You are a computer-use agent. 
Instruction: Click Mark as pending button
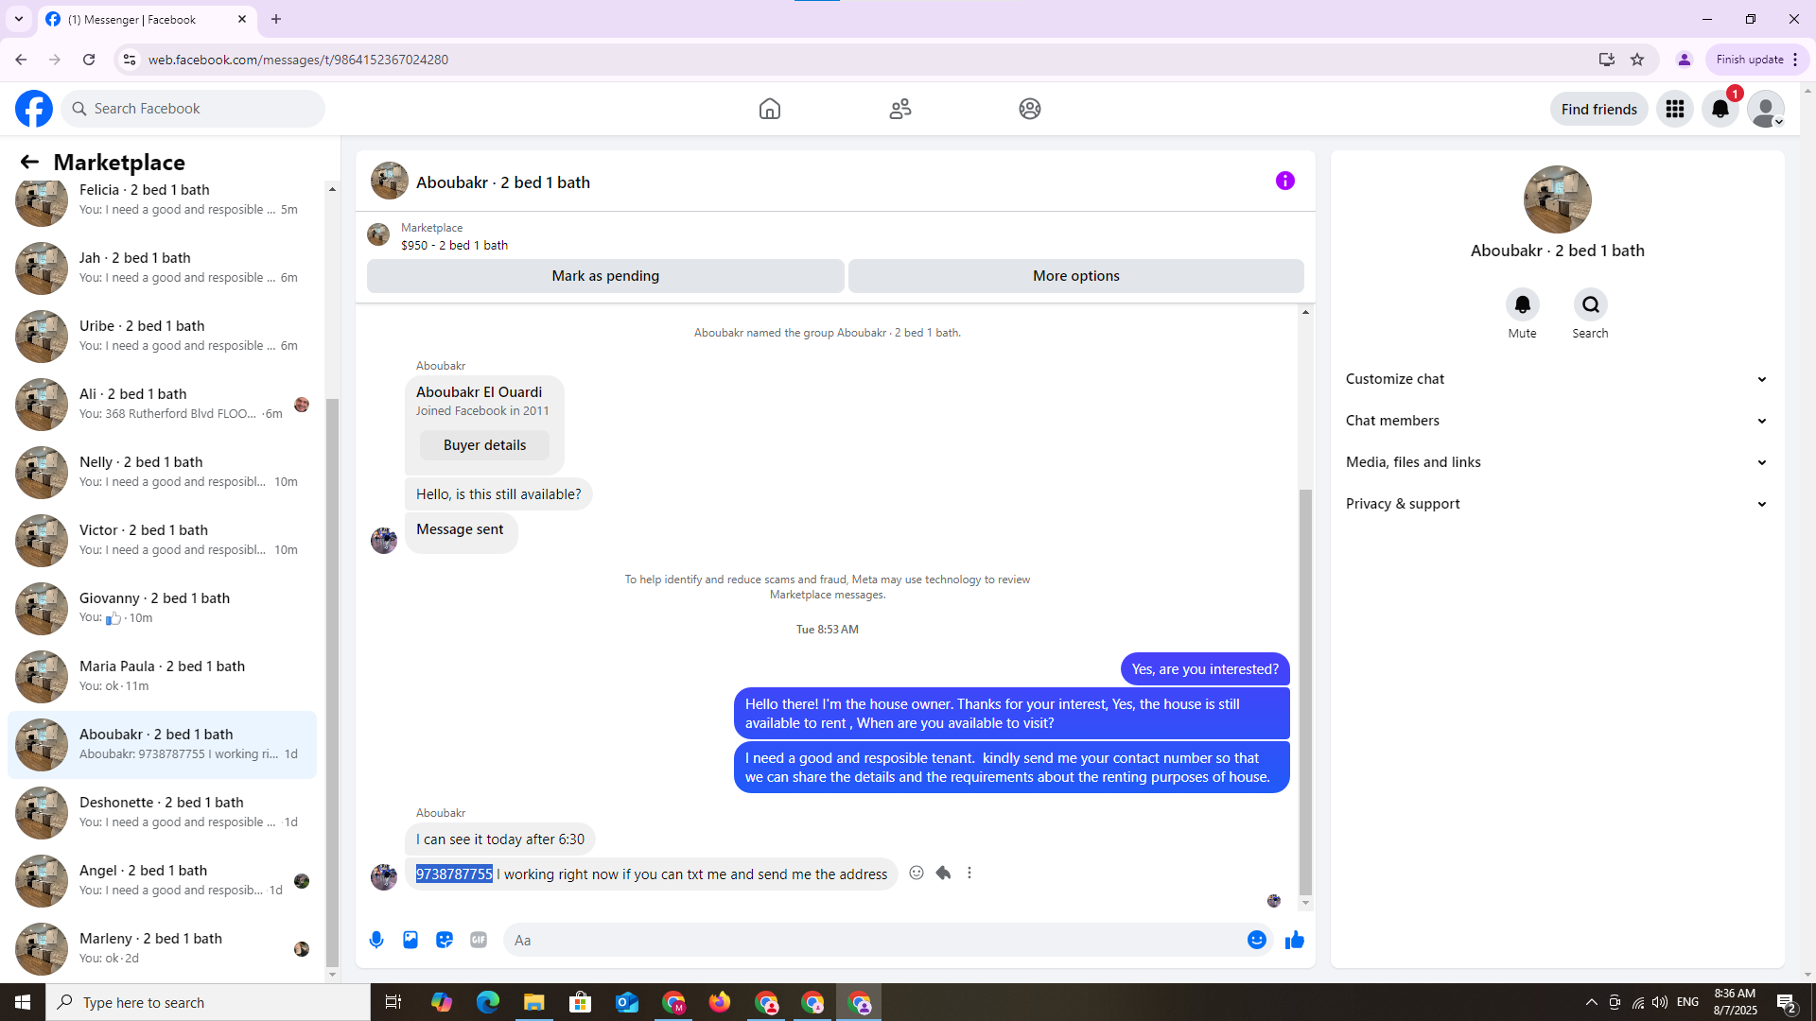[x=605, y=276]
